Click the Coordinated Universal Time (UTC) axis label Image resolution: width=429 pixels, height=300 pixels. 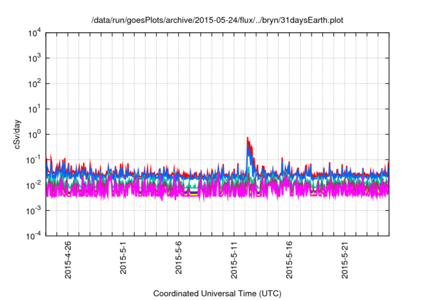(218, 293)
